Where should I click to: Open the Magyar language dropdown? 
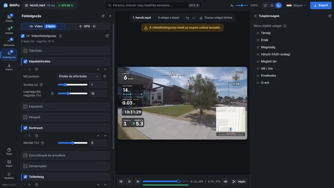pyautogui.click(x=296, y=5)
